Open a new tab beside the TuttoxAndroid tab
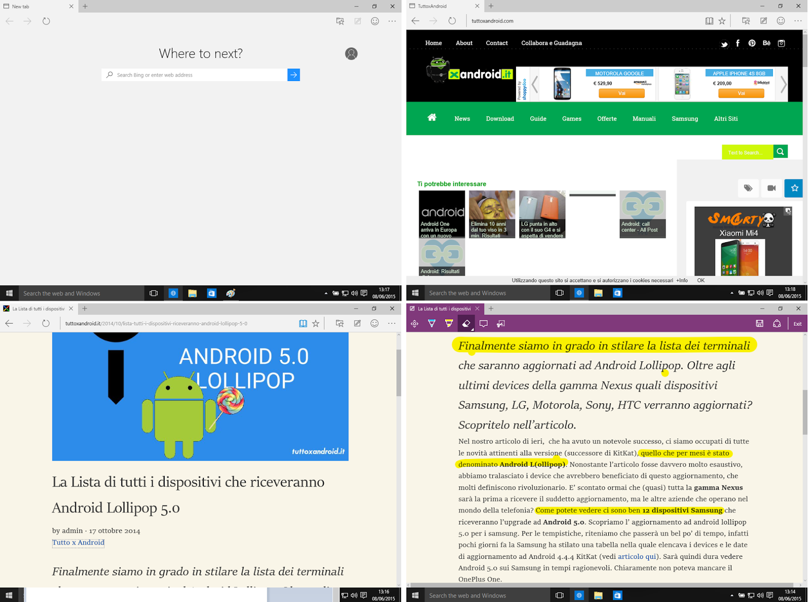Screen dimensions: 811x602 pyautogui.click(x=491, y=6)
